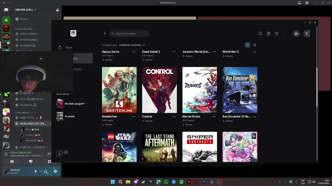Switch library to grid view

point(248,45)
